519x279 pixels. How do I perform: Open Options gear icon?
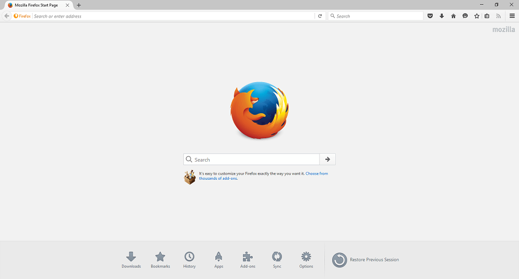[x=306, y=260]
